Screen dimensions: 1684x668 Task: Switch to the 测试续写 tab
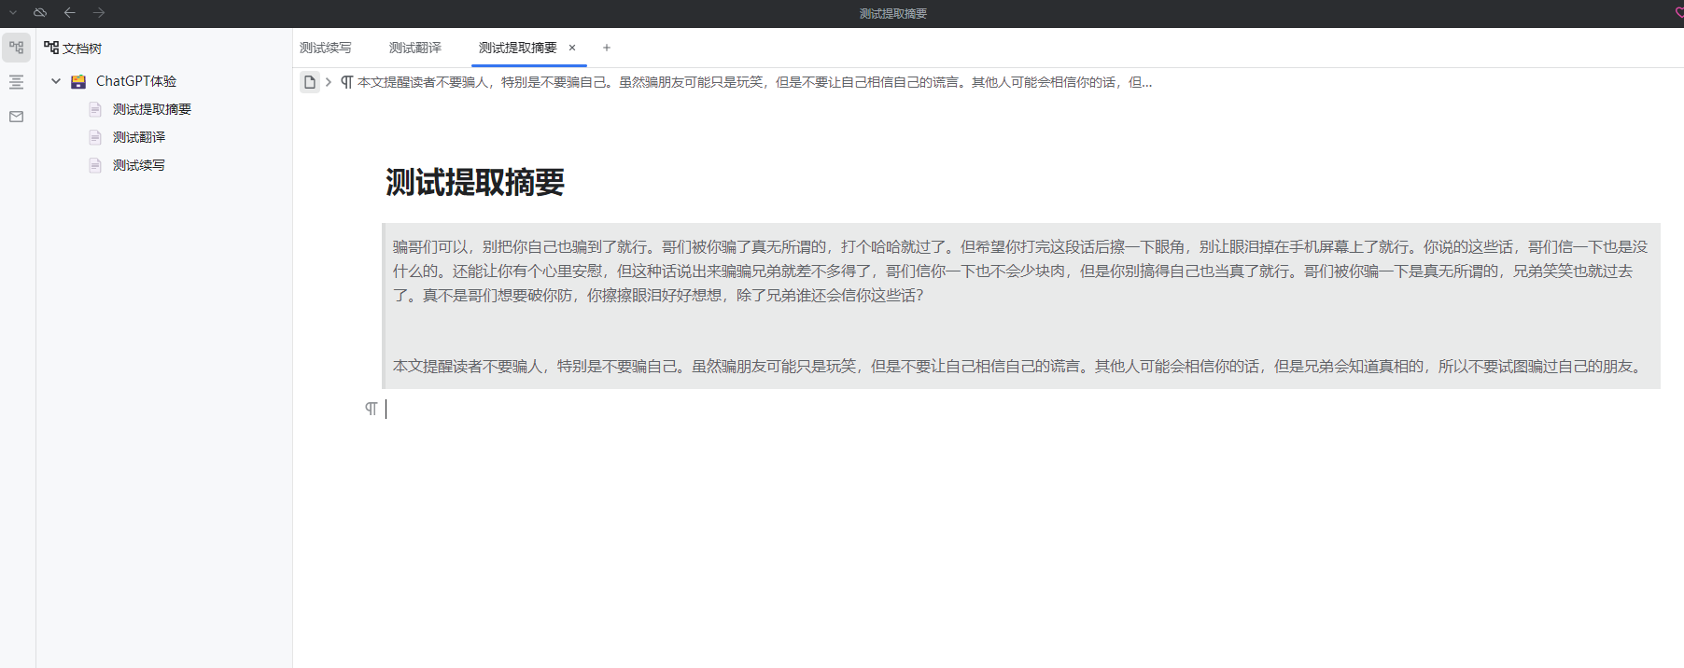326,48
